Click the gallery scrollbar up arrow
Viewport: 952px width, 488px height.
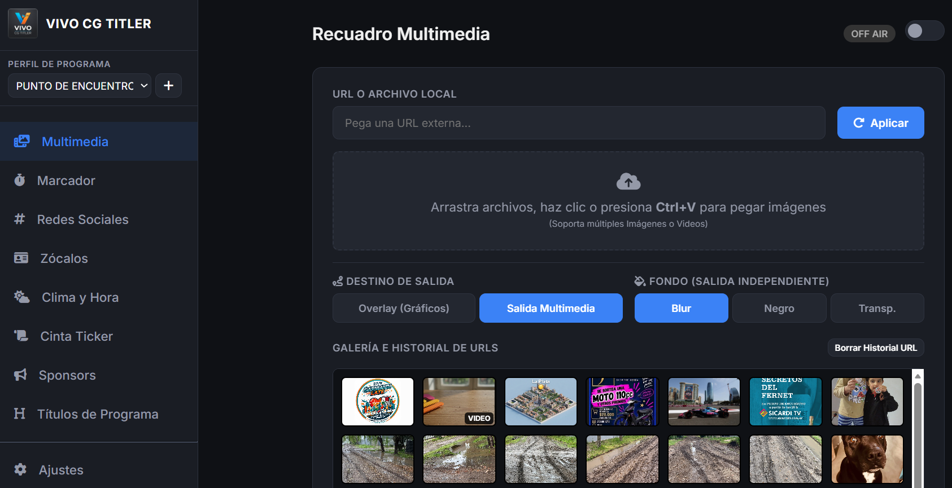918,376
